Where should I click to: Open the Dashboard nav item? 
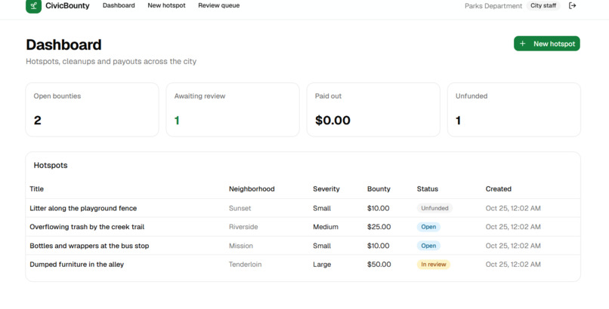(x=119, y=5)
